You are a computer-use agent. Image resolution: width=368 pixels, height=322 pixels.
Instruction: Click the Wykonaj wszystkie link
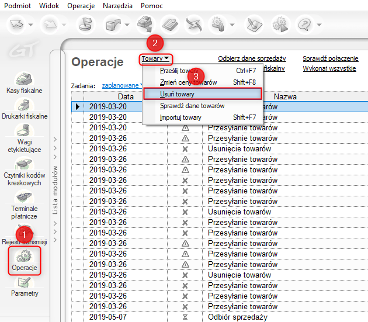329,68
